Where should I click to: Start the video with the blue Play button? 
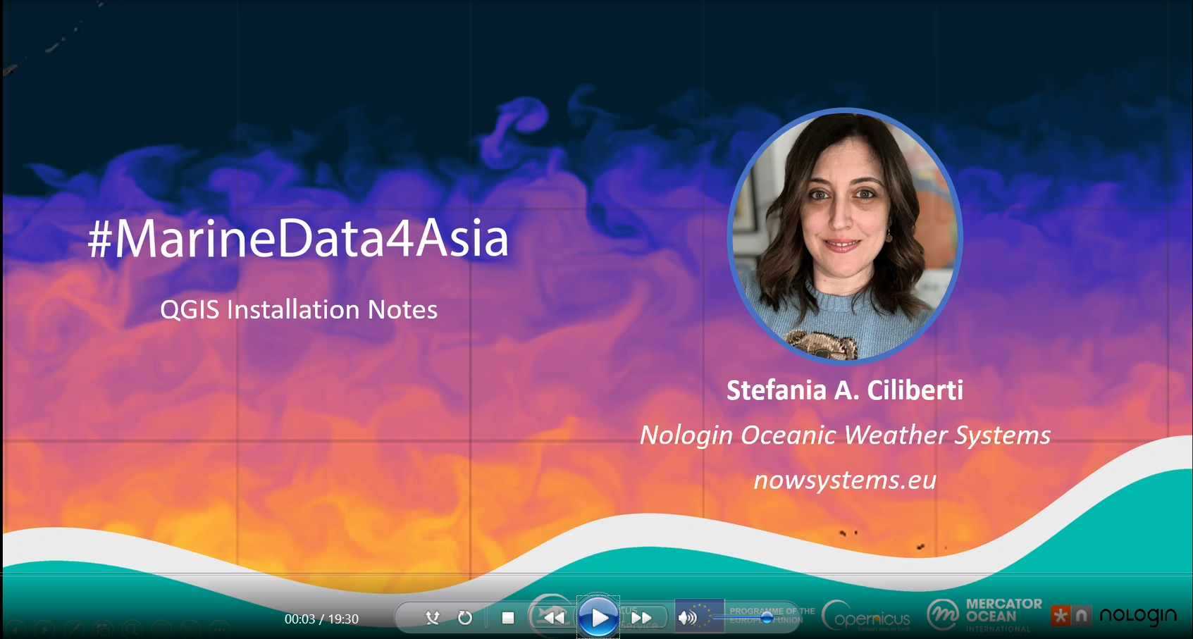pyautogui.click(x=598, y=617)
